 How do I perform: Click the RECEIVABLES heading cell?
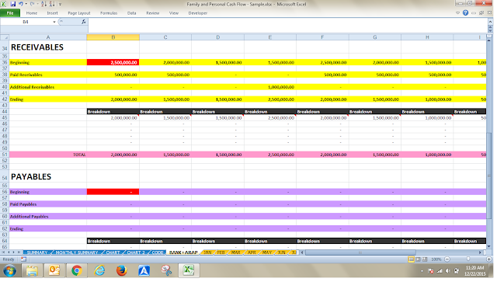[48, 47]
